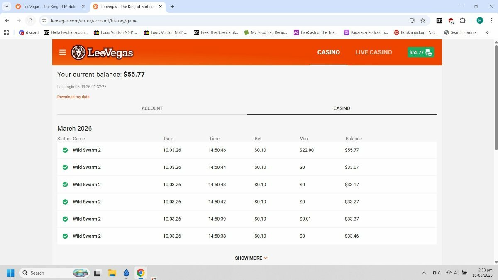
Task: Open the Chrome extensions puzzle icon
Action: point(463,20)
